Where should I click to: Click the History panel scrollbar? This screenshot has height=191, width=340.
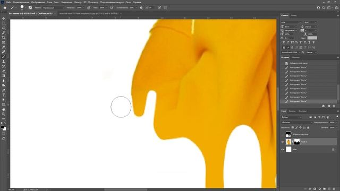(x=338, y=92)
